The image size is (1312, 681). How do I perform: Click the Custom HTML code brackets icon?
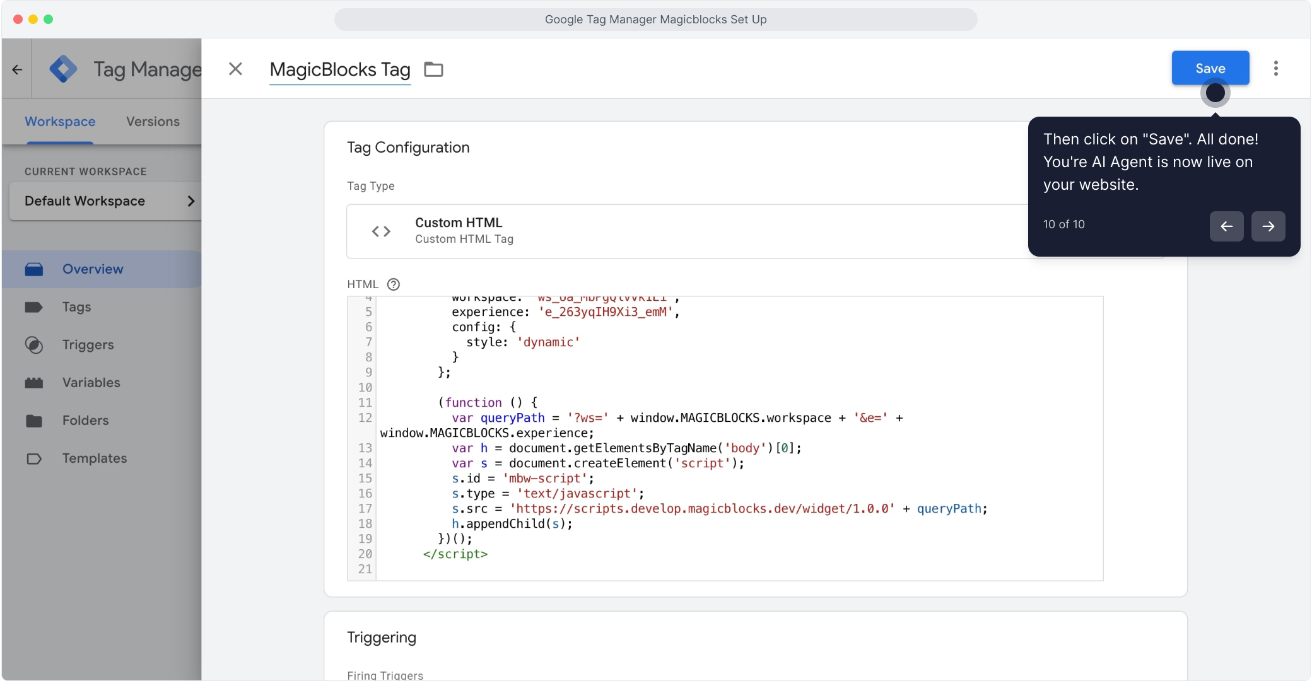[381, 231]
